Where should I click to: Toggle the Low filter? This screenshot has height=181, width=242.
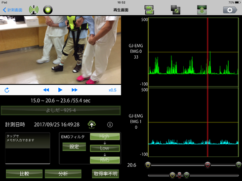coord(105,148)
